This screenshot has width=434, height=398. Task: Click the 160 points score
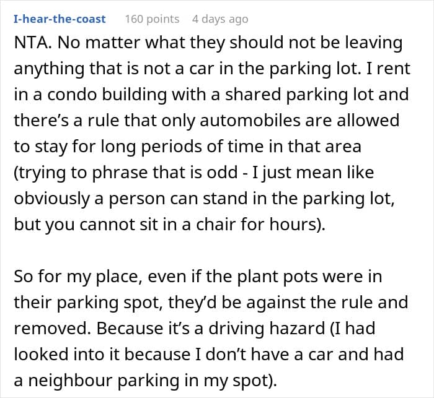pos(152,19)
